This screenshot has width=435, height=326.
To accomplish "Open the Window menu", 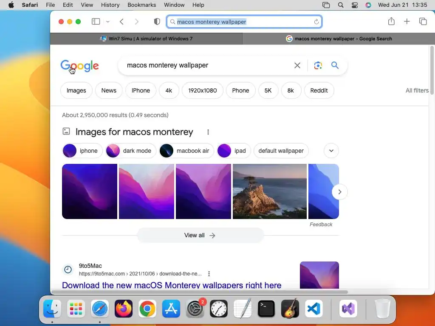I will click(x=174, y=5).
